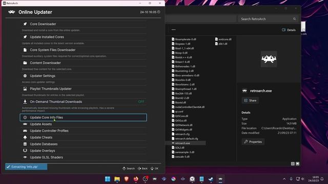Open Content Downloader entry
The width and height of the screenshot is (328, 184).
coord(83,63)
